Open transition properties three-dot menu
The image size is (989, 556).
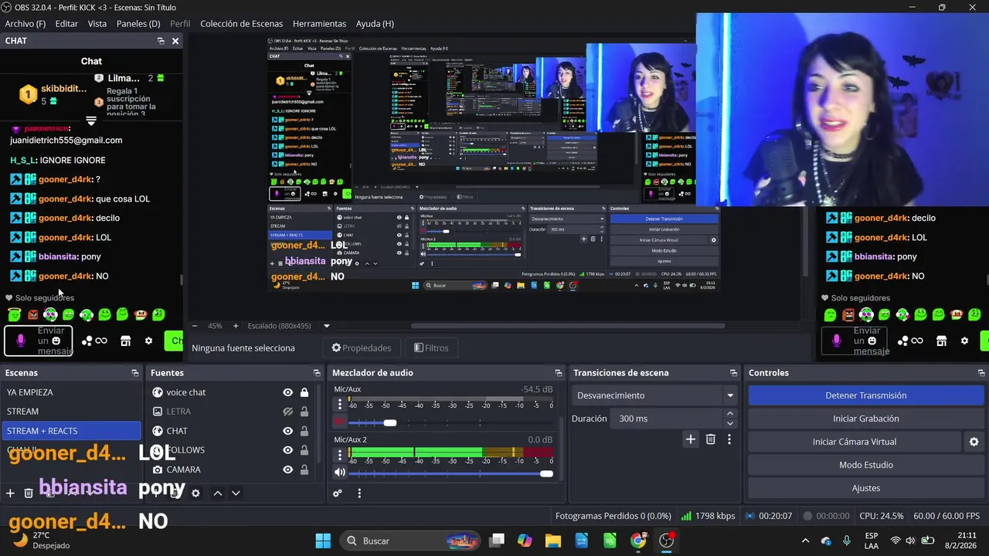(x=729, y=439)
